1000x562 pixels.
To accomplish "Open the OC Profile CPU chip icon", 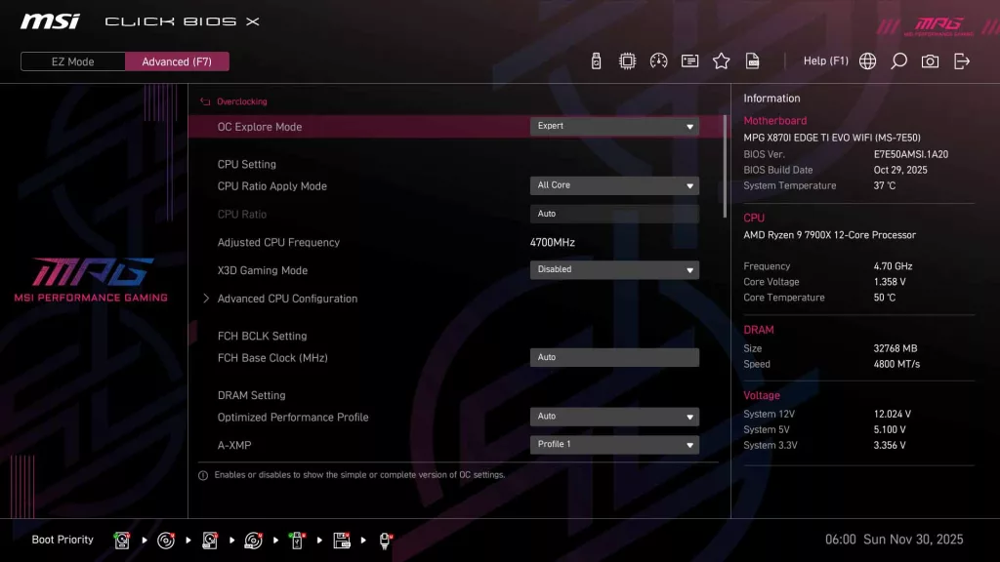I will pyautogui.click(x=627, y=60).
